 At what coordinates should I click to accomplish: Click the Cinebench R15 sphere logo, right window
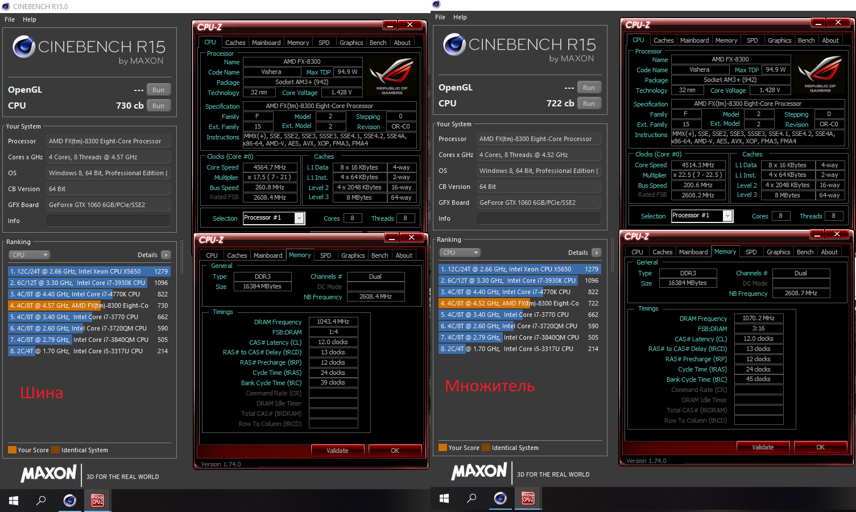[x=454, y=45]
